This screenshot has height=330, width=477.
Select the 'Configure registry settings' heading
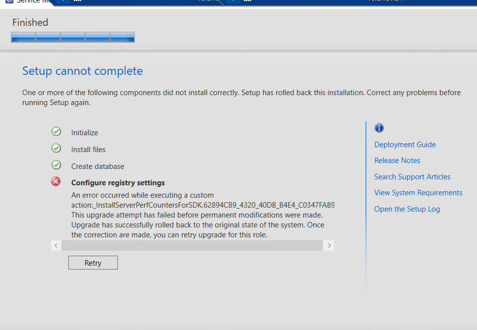point(118,183)
